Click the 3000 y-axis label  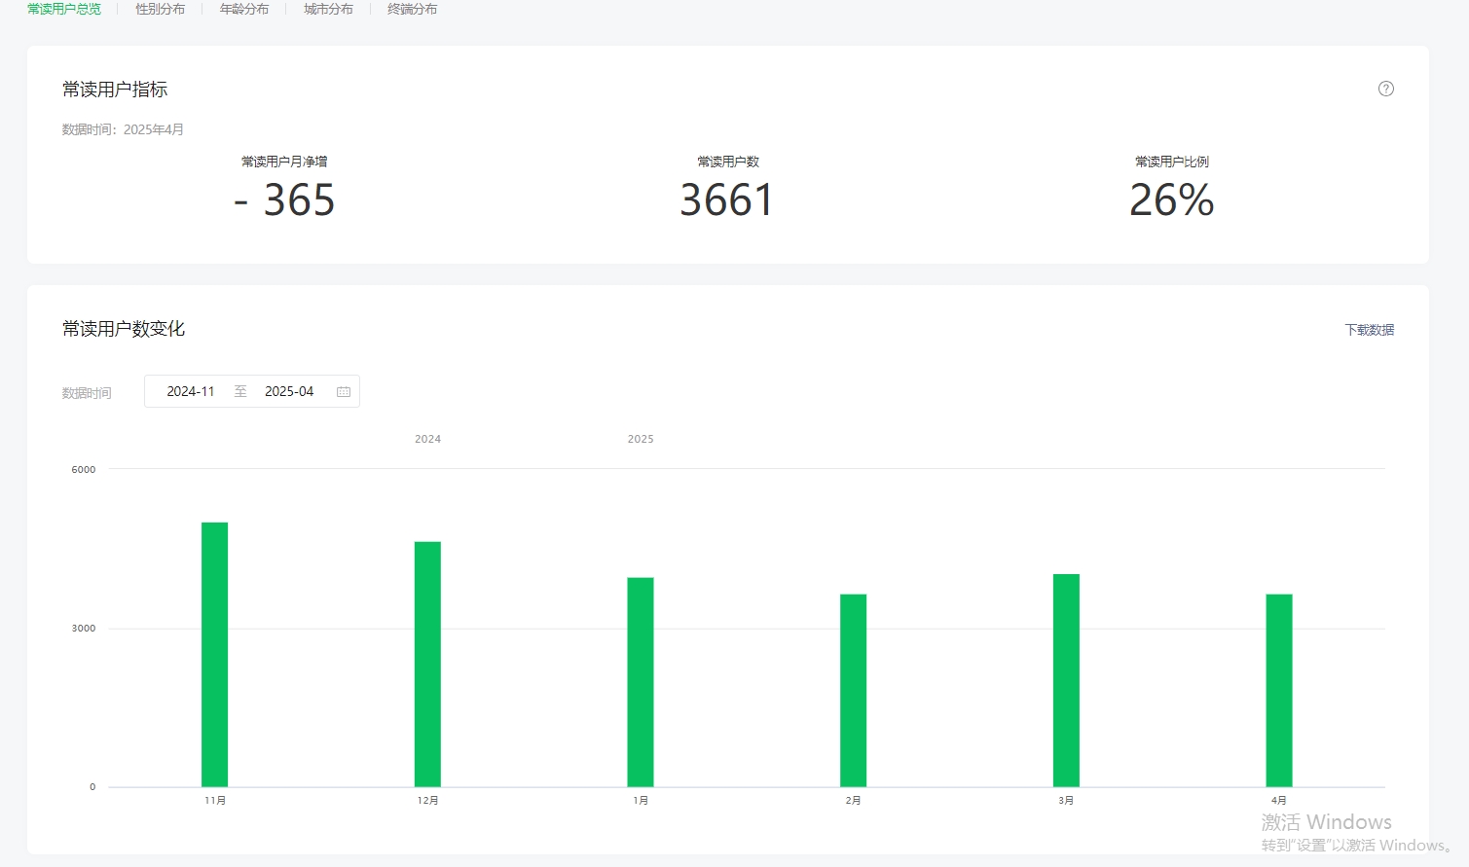(x=84, y=628)
